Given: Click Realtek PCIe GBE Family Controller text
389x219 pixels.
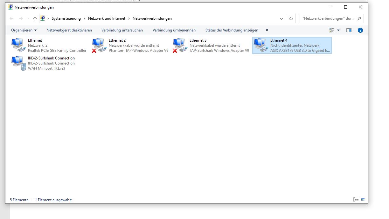Looking at the screenshot, I should [57, 51].
